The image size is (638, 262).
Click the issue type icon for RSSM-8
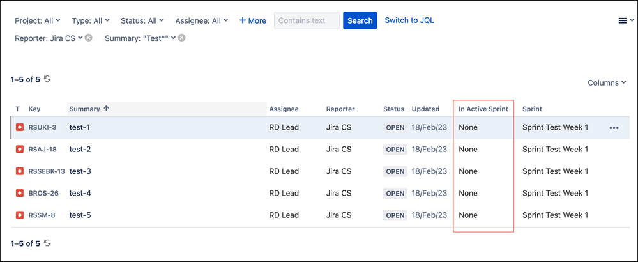[x=20, y=215]
